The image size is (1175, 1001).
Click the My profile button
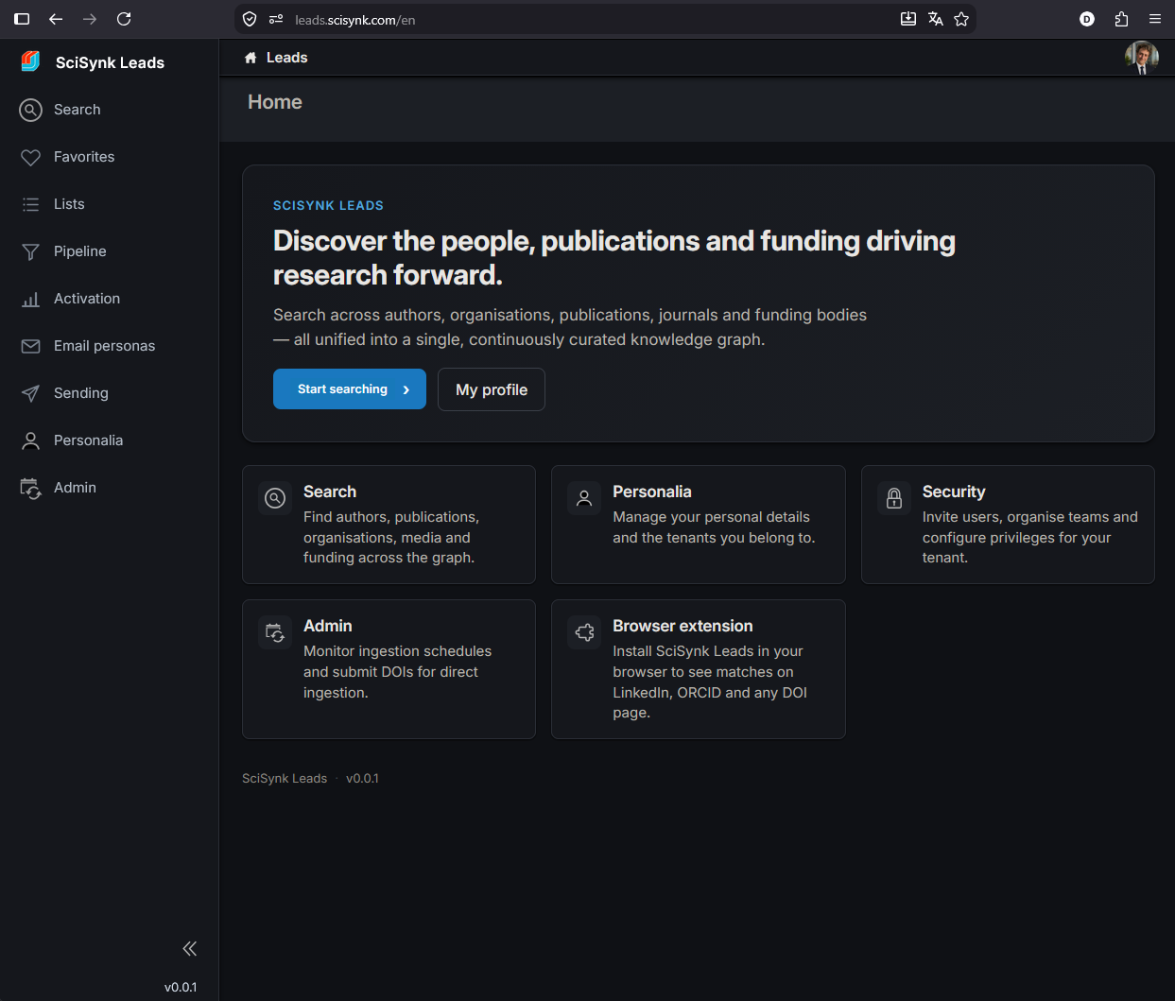[492, 389]
